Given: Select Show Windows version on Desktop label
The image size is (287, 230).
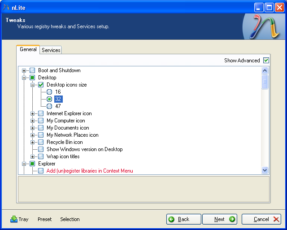Looking at the screenshot, I should pos(85,149).
